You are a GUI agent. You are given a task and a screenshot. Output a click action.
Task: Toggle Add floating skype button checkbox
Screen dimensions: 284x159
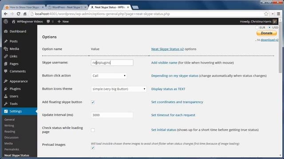point(93,102)
